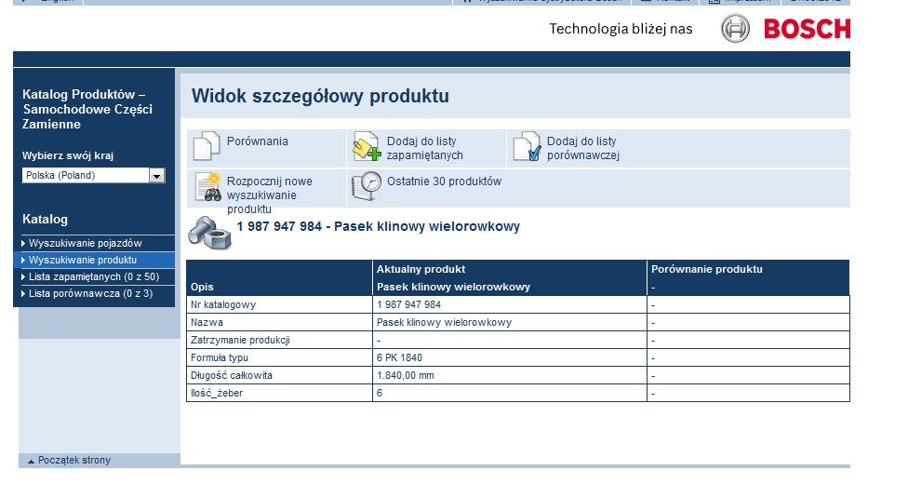Screen dimensions: 908x484
Task: Click the Wybierz swój kraj label
Action: (68, 156)
